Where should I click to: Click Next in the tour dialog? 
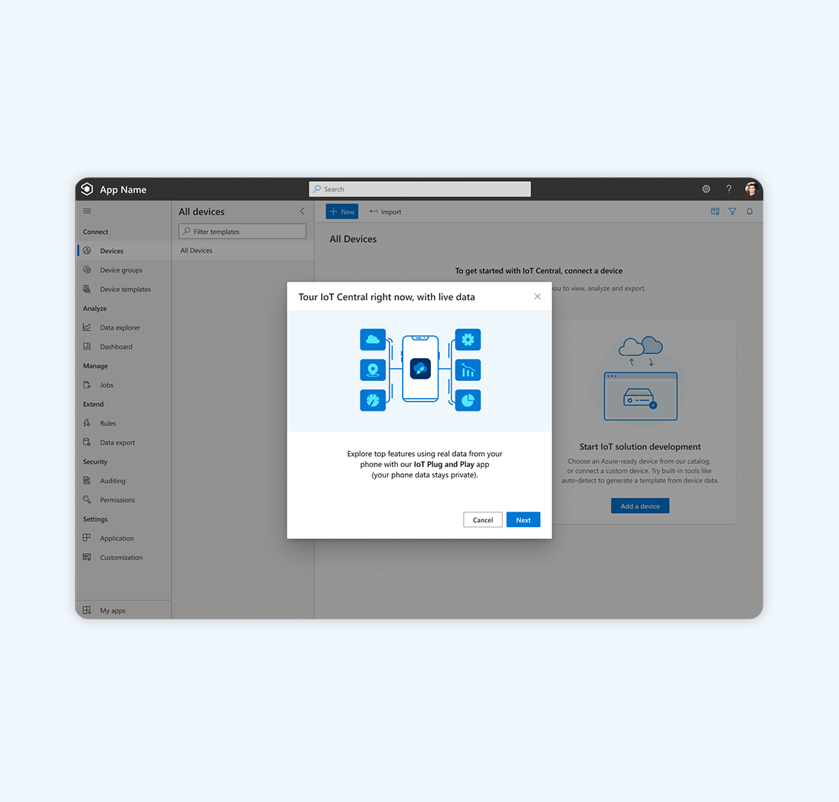pyautogui.click(x=523, y=520)
